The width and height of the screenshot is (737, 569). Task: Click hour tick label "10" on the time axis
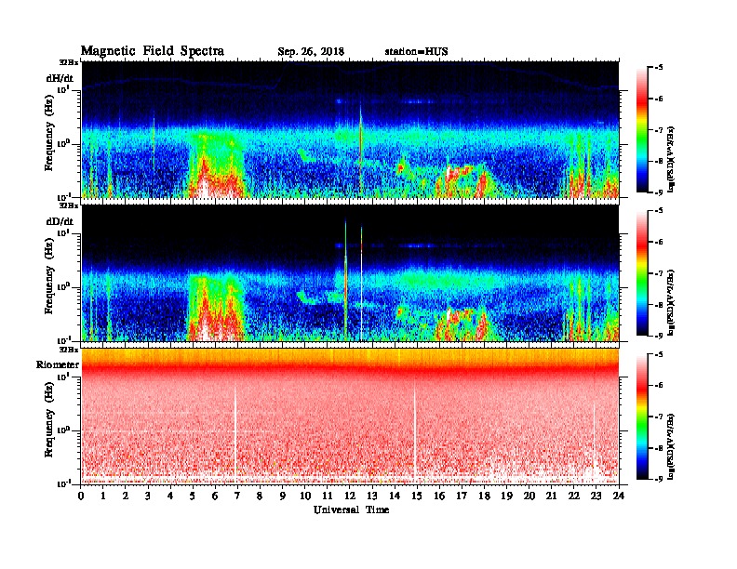305,496
